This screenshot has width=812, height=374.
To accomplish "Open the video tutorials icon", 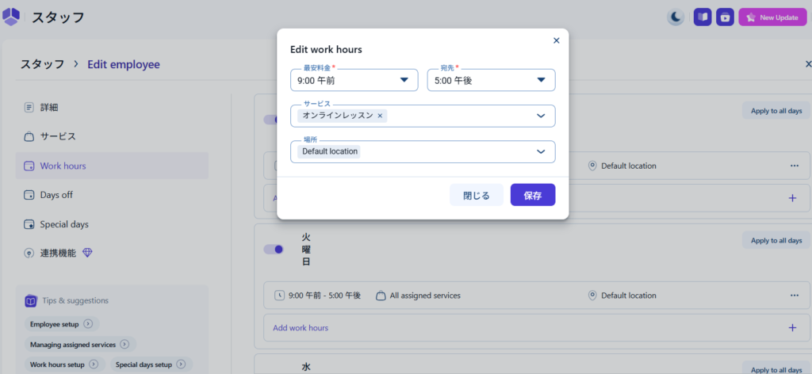I will coord(725,17).
